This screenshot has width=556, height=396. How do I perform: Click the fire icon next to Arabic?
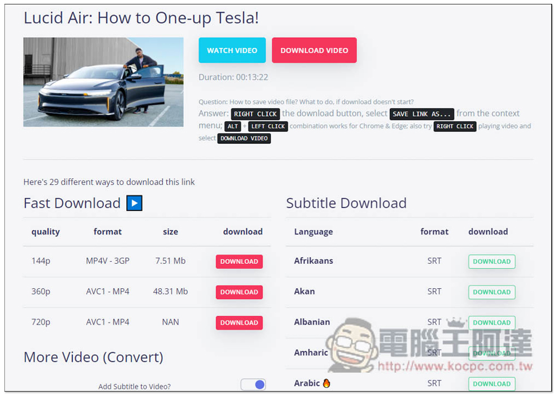(326, 383)
